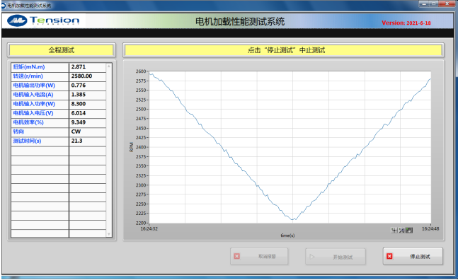Click the red X icon on 停止测试 button
This screenshot has height=280, width=458.
tap(389, 256)
